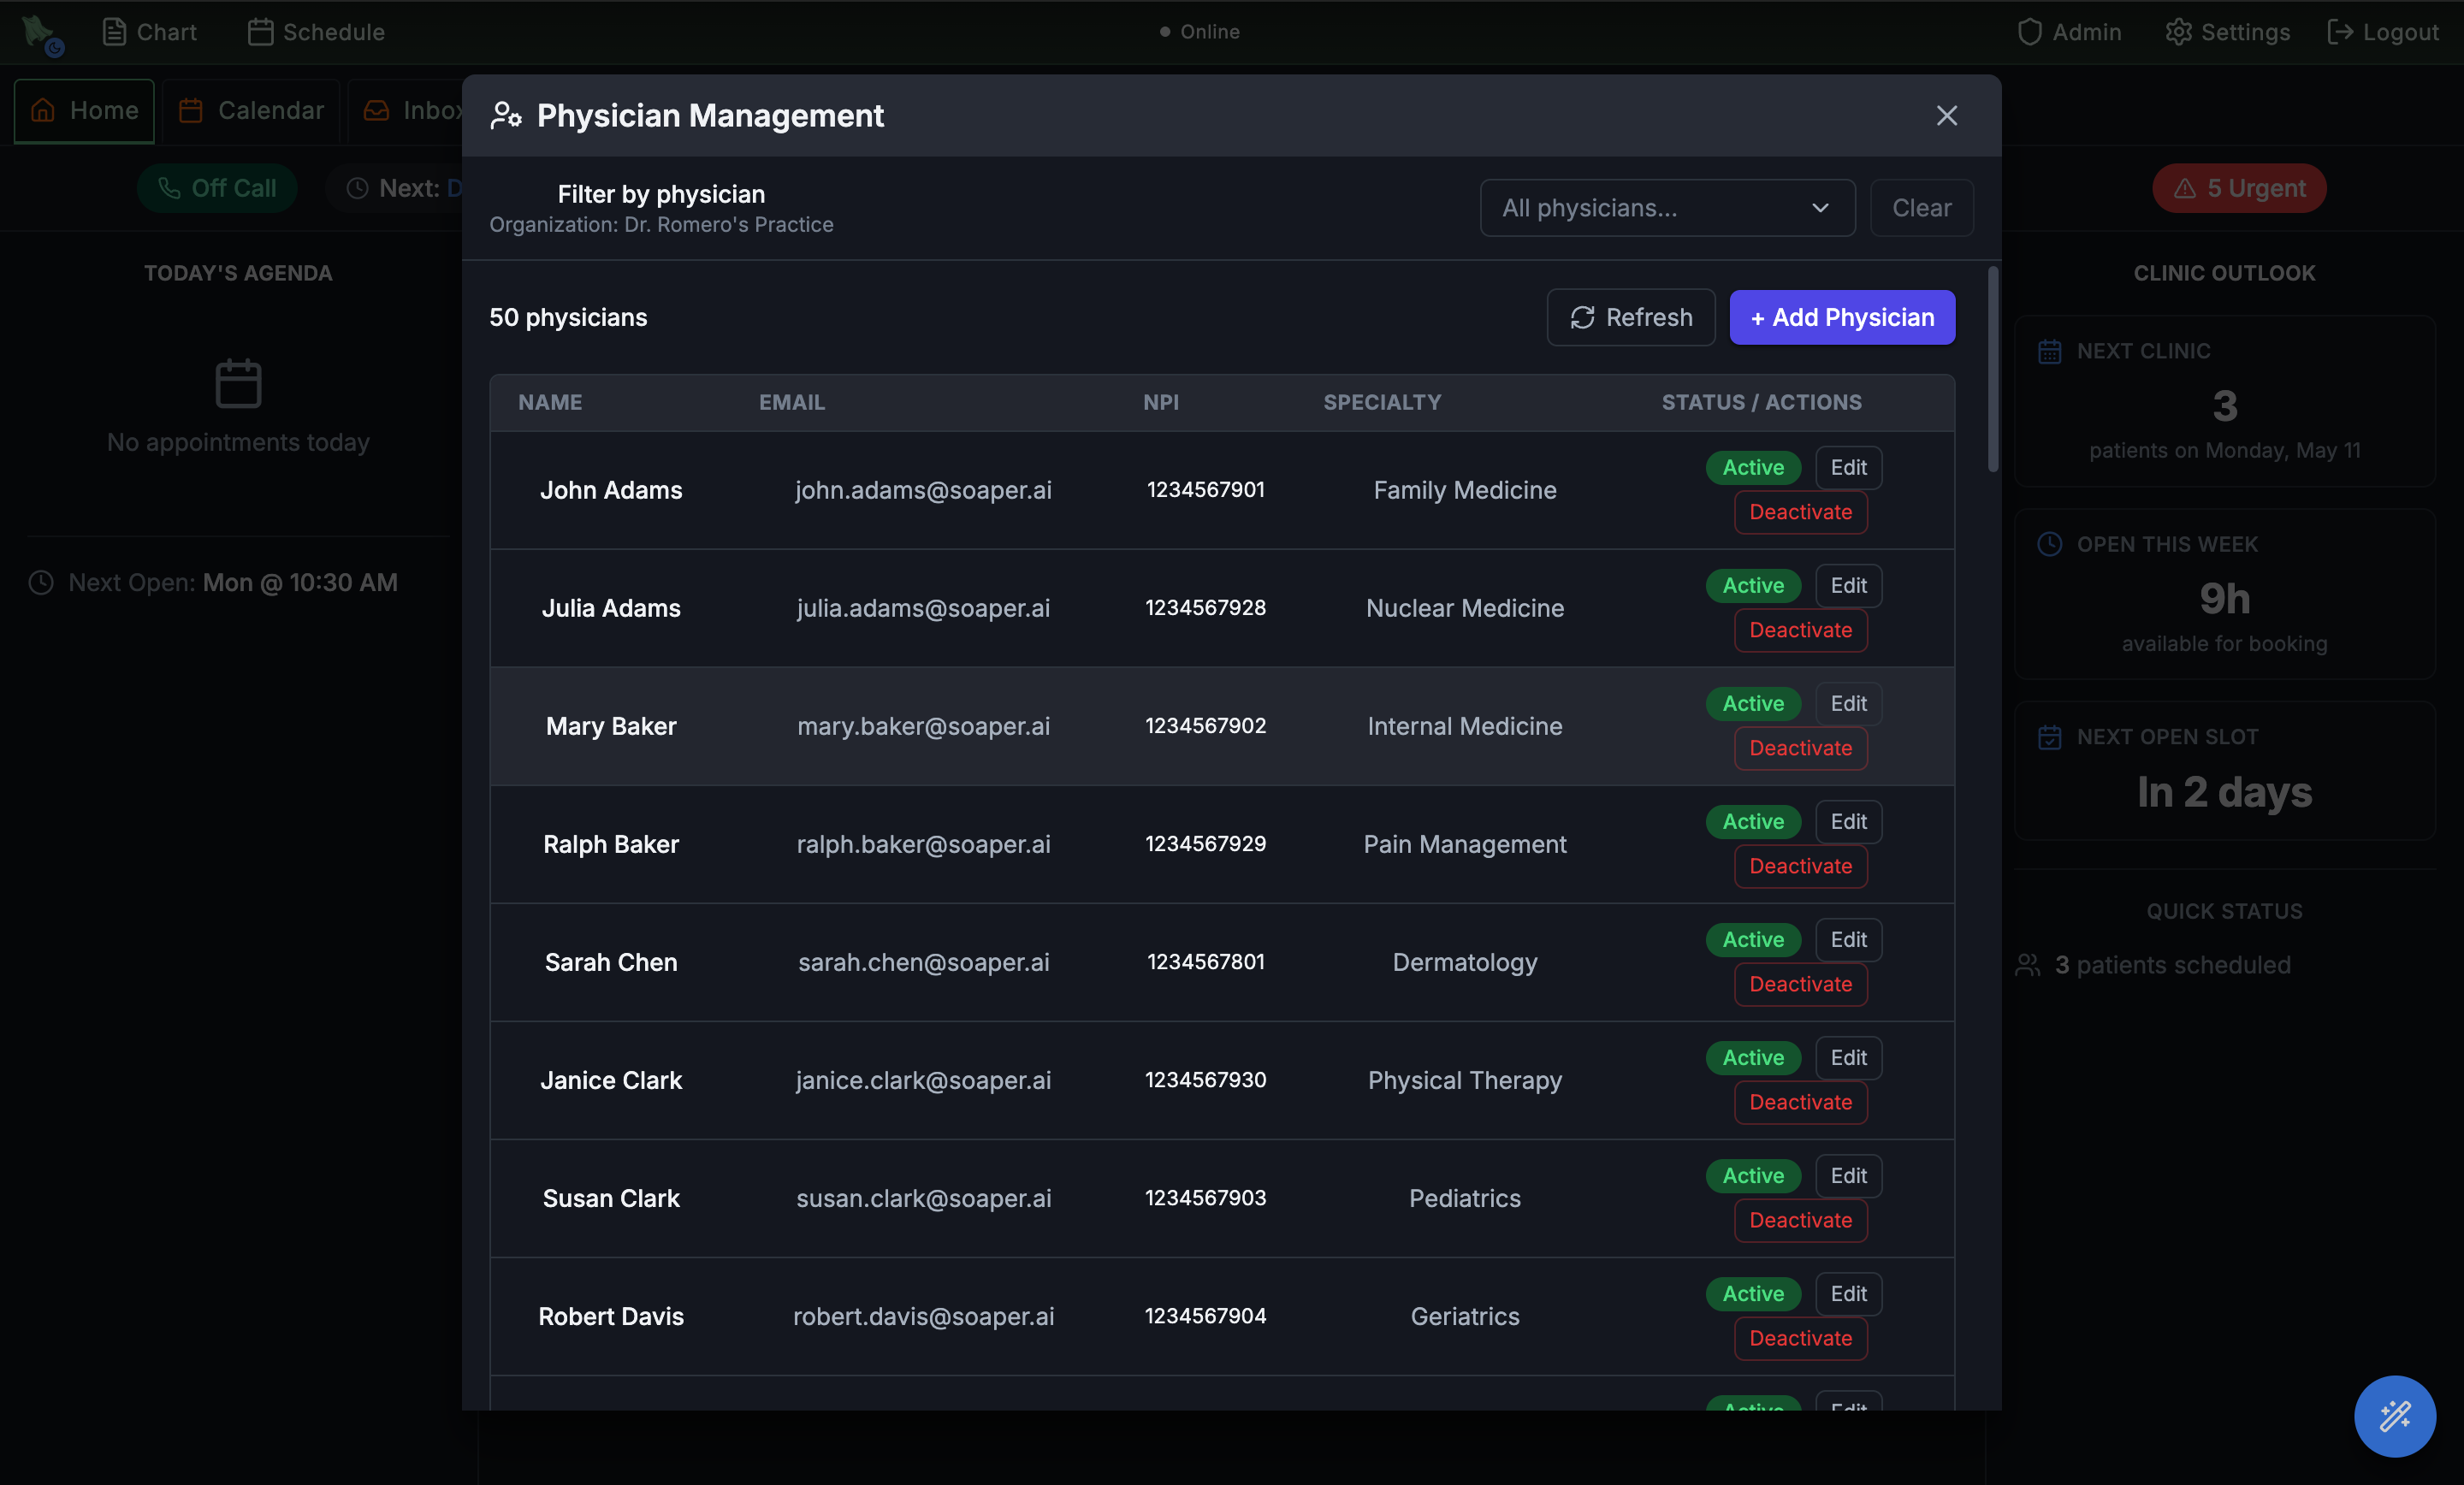2464x1485 pixels.
Task: Deactivate Janice Clark
Action: (1800, 1102)
